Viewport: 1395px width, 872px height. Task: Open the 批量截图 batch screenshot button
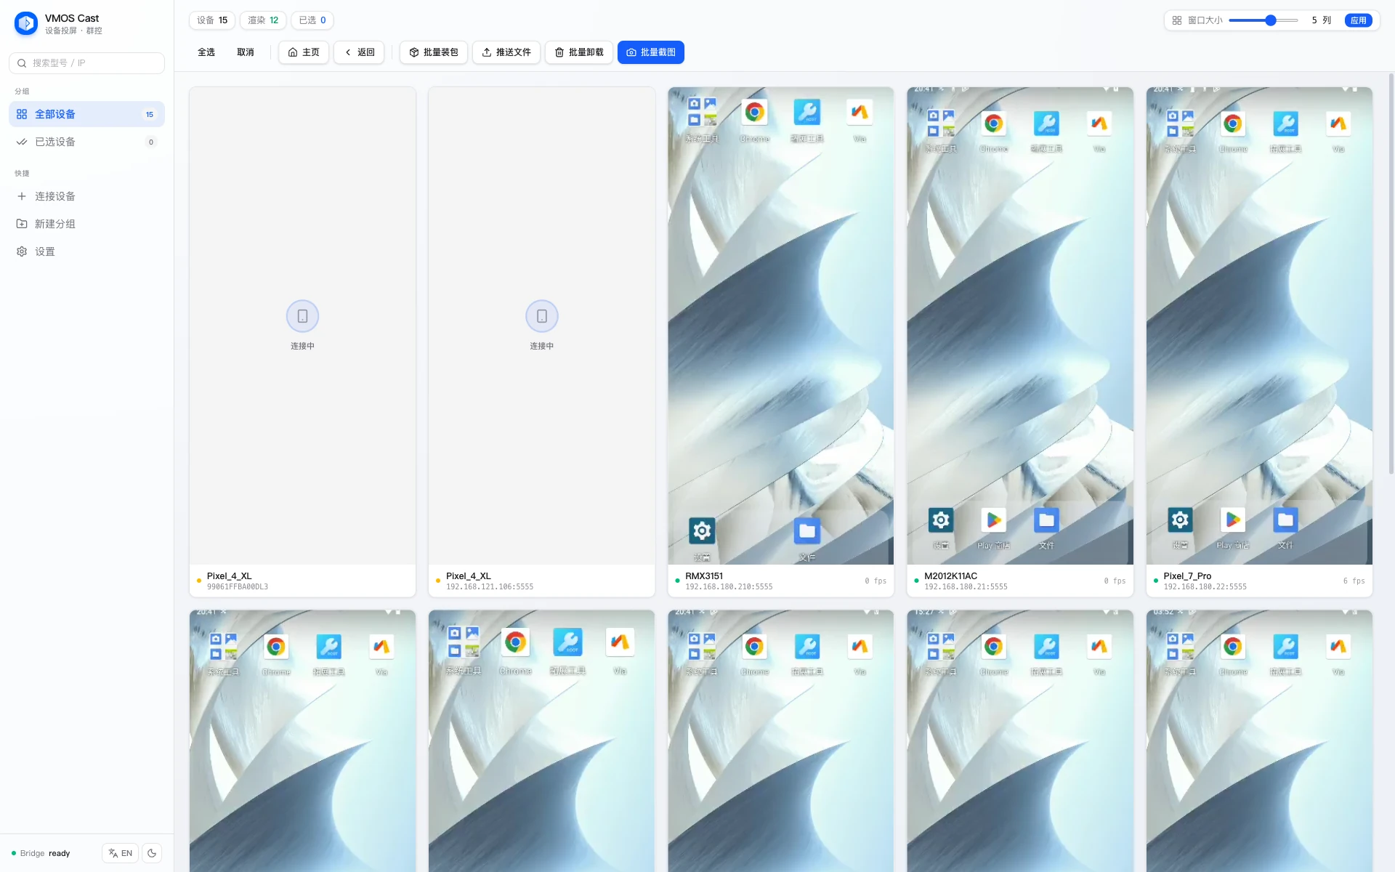[x=651, y=52]
